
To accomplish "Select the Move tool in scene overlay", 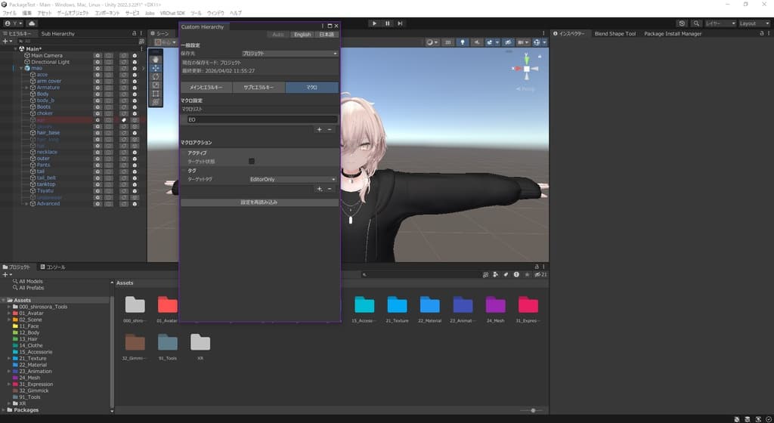I will point(156,68).
